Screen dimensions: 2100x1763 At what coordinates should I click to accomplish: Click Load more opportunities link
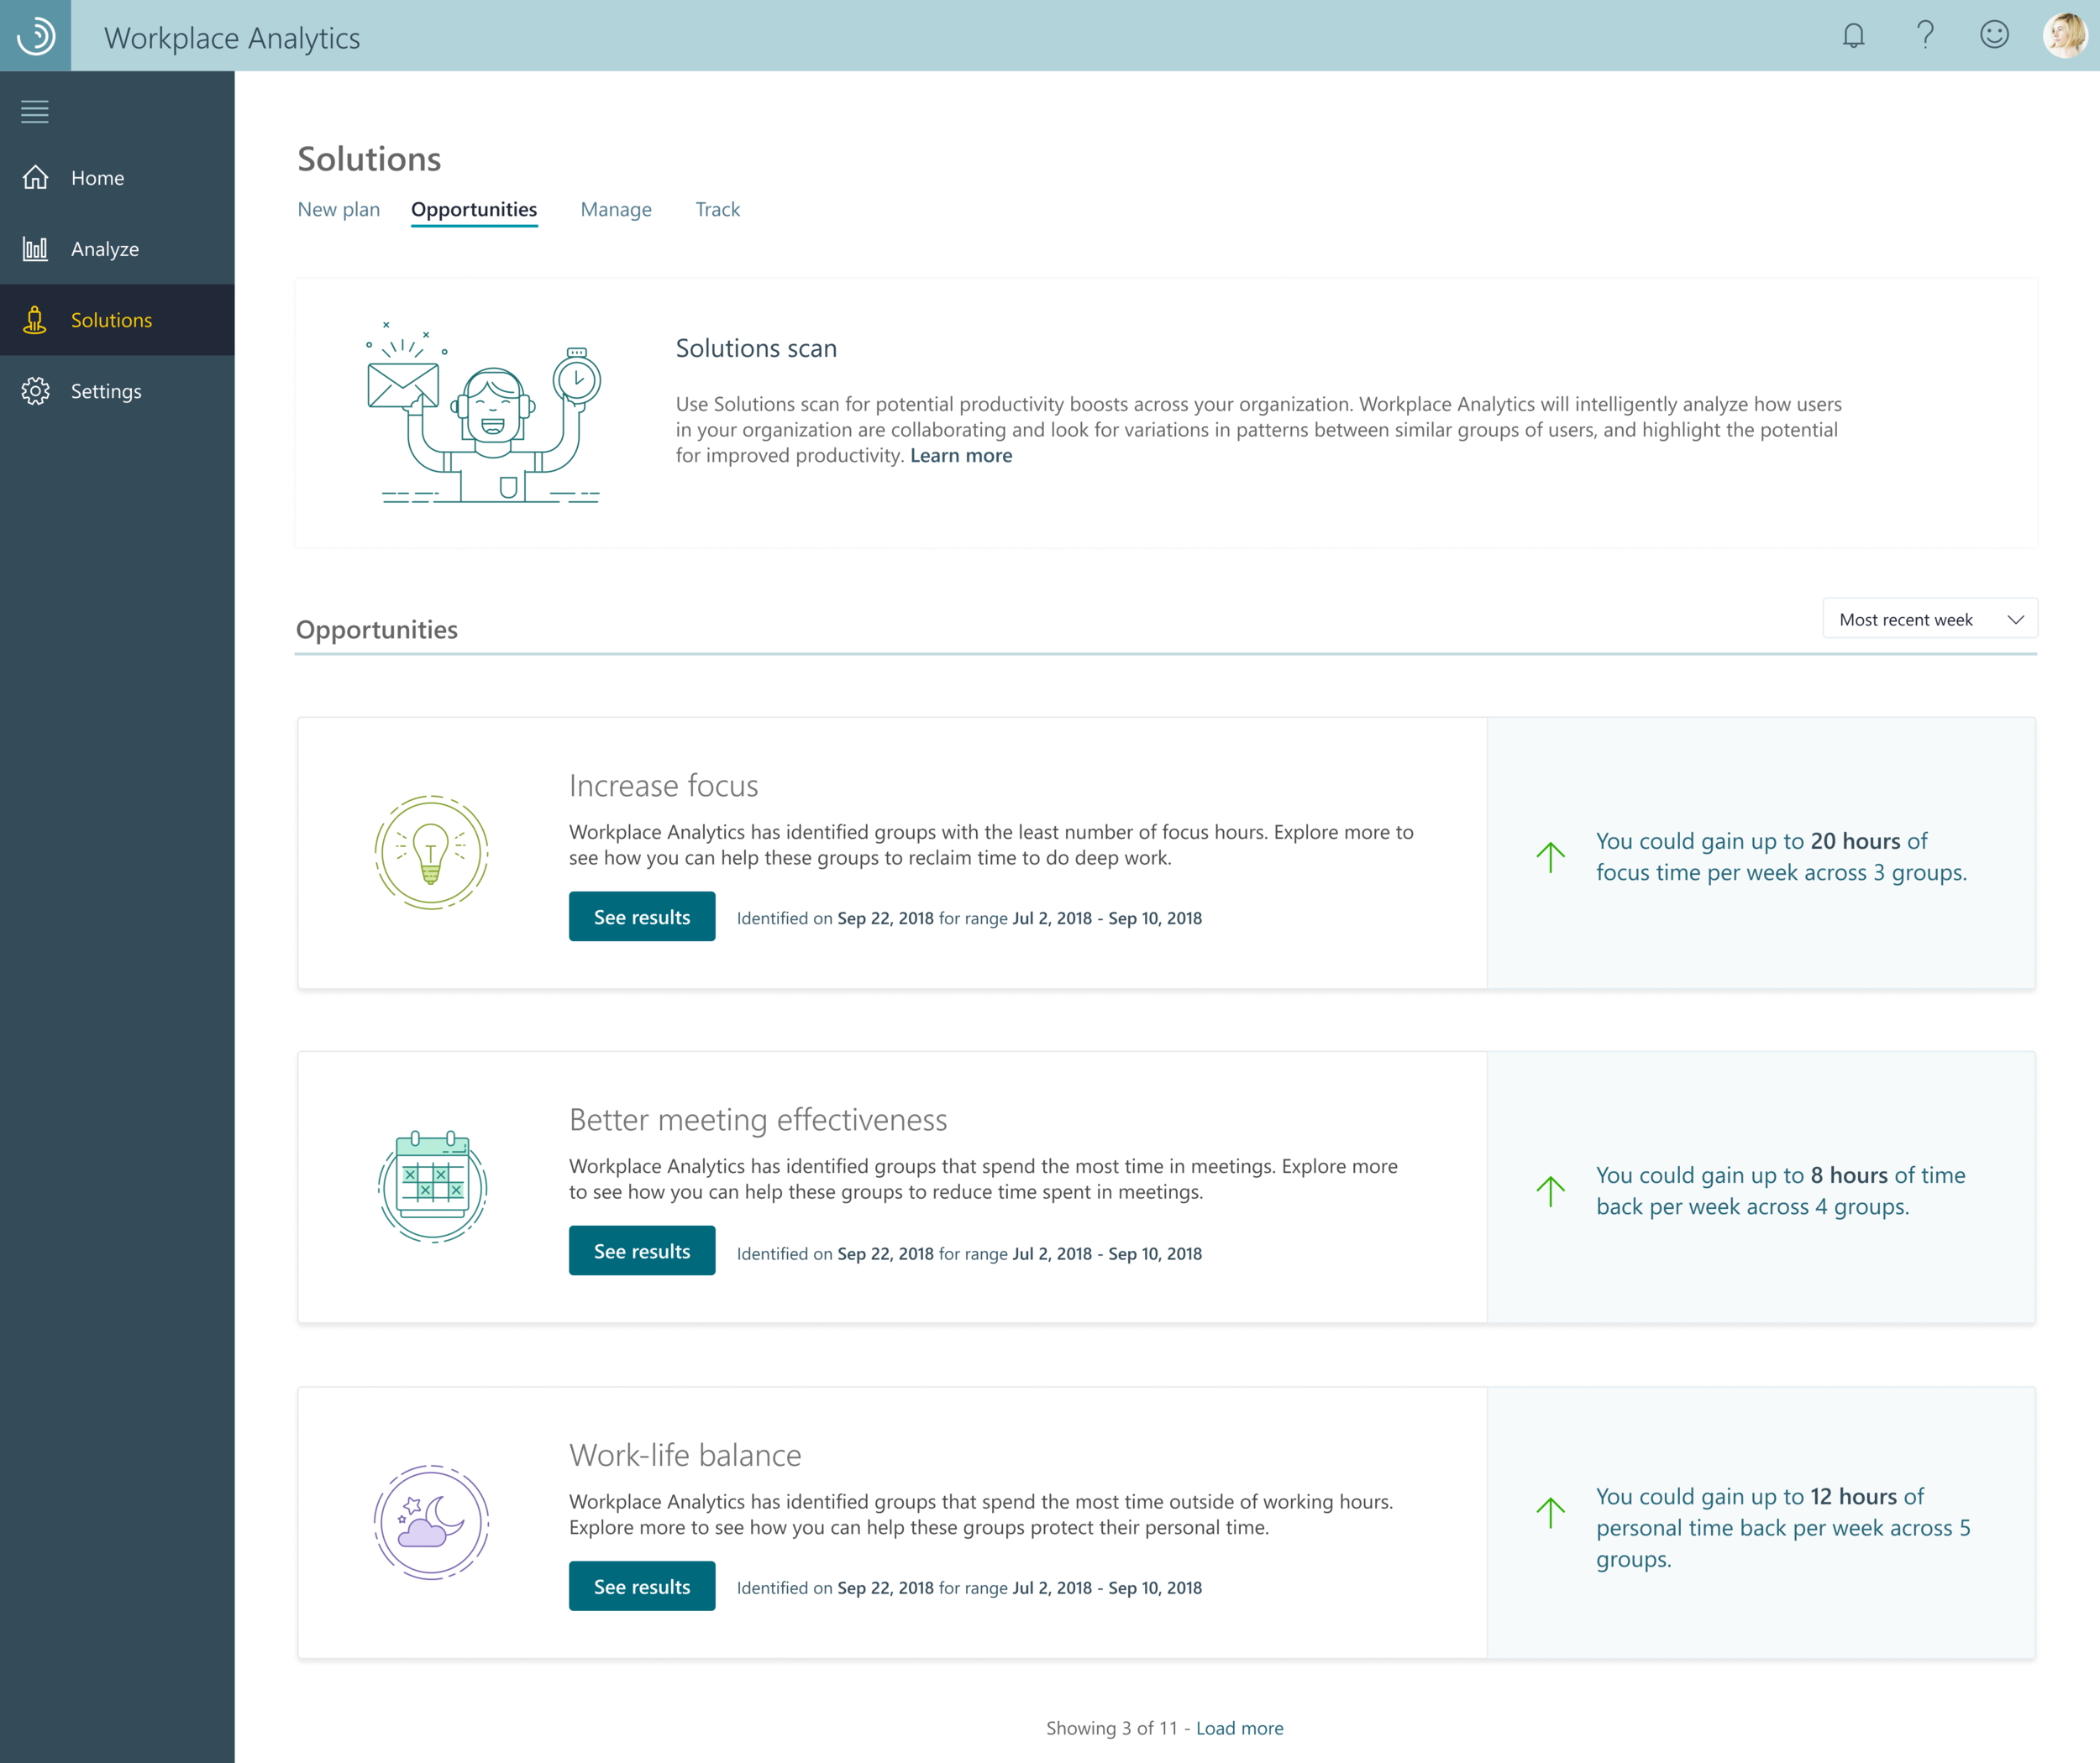pyautogui.click(x=1239, y=1728)
